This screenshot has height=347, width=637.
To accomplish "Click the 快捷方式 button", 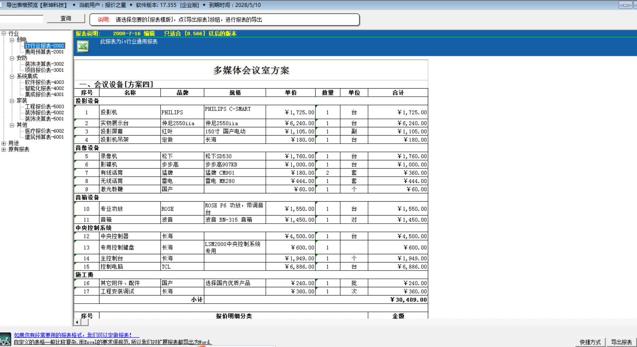I will click(590, 342).
